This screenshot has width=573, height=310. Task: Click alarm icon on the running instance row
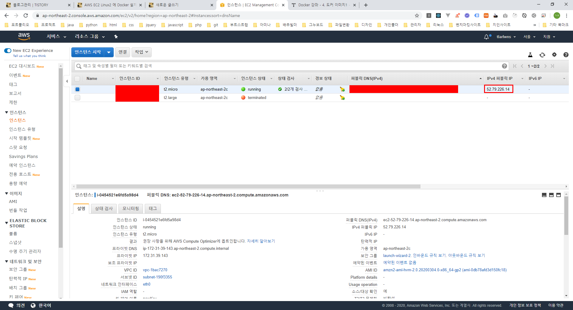click(x=342, y=89)
